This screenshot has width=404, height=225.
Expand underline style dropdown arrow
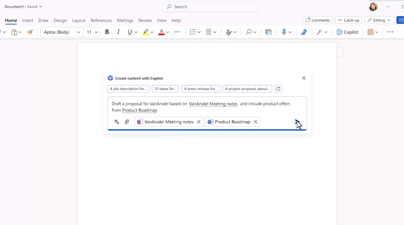tap(136, 32)
